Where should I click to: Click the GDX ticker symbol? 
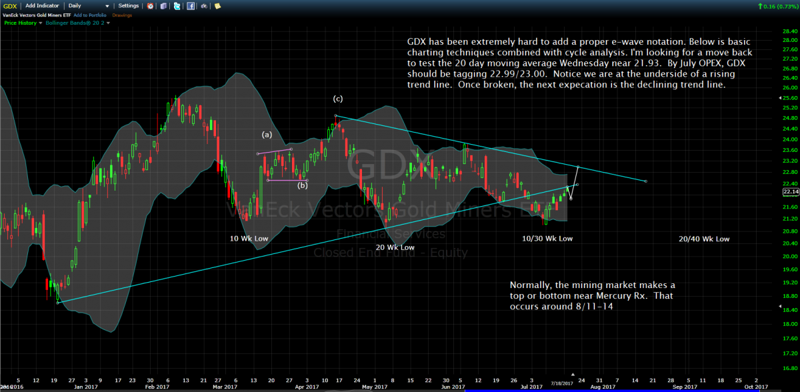pyautogui.click(x=9, y=5)
